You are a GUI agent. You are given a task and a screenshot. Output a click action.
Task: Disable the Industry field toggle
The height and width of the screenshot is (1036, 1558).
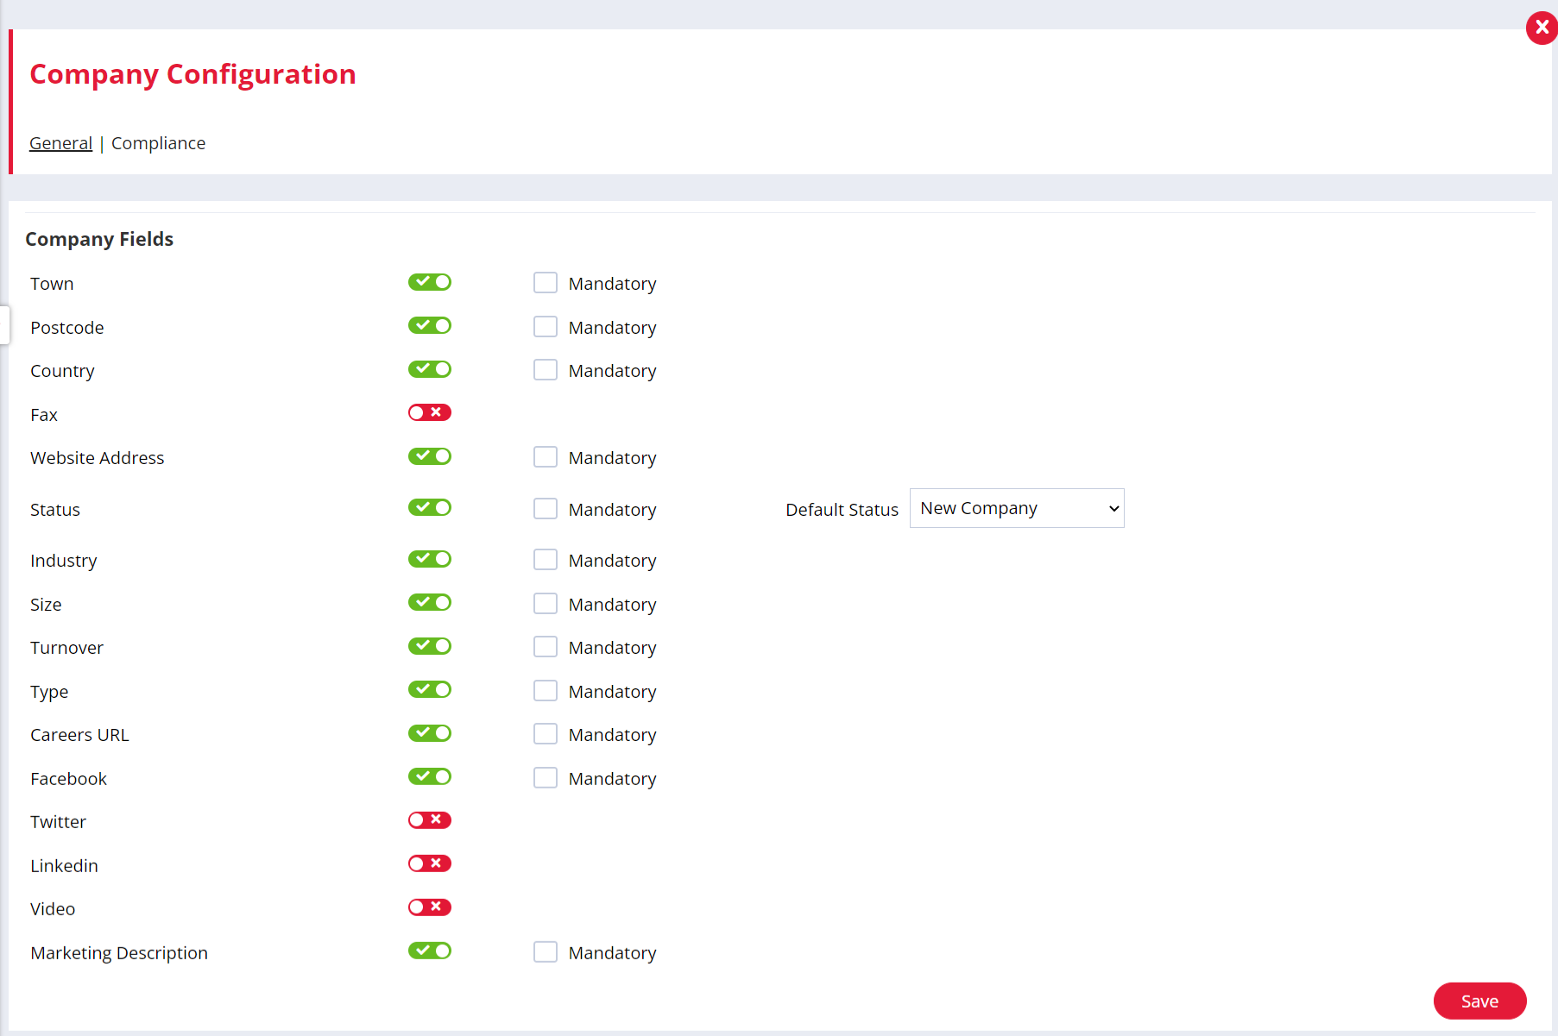click(430, 559)
